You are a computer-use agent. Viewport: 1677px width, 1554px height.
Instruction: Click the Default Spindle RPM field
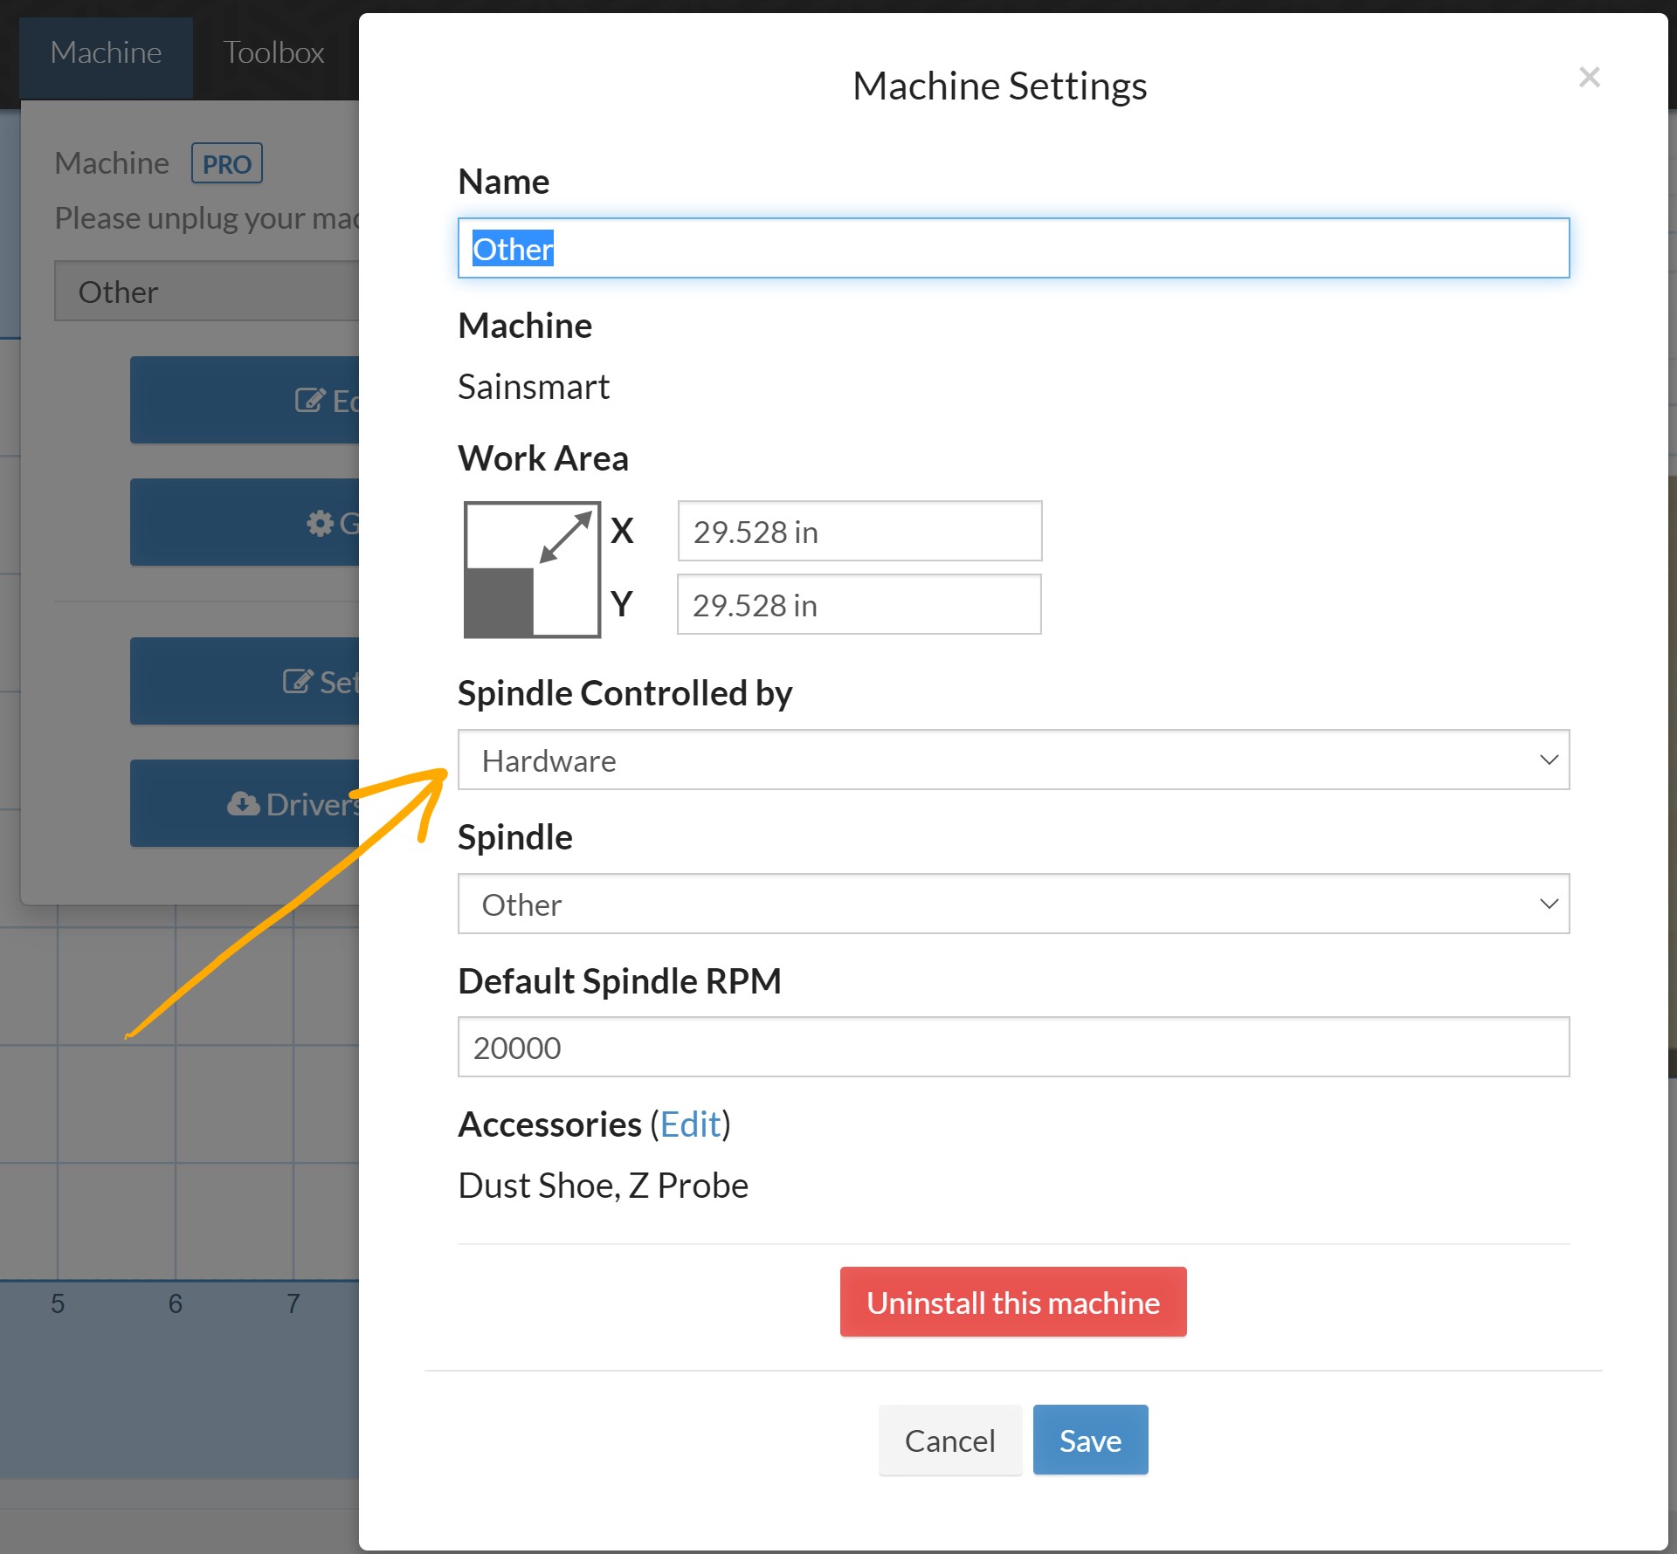tap(1012, 1048)
